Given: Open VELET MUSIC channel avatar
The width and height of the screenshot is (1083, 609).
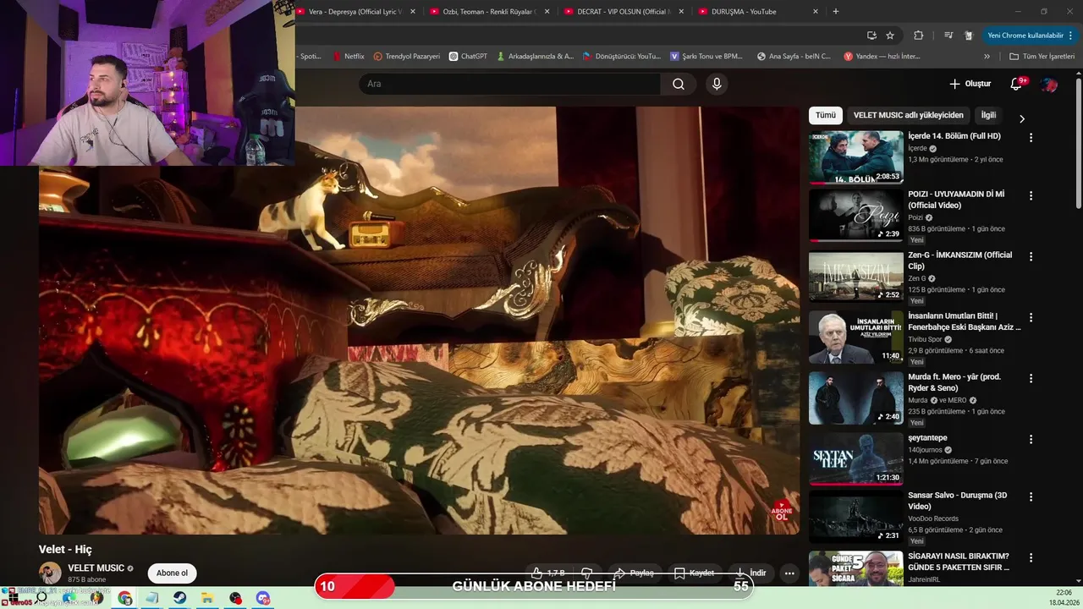Looking at the screenshot, I should 50,573.
